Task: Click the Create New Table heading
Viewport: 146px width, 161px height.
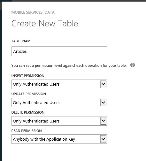Action: point(45,23)
